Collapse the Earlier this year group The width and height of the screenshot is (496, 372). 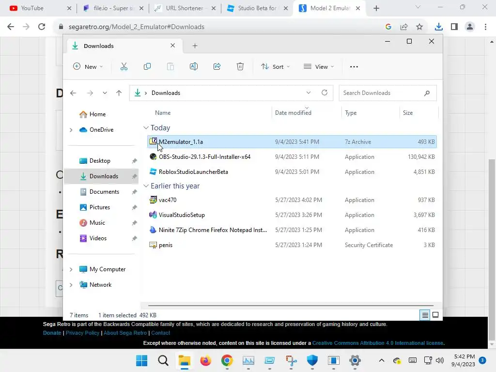tap(146, 186)
